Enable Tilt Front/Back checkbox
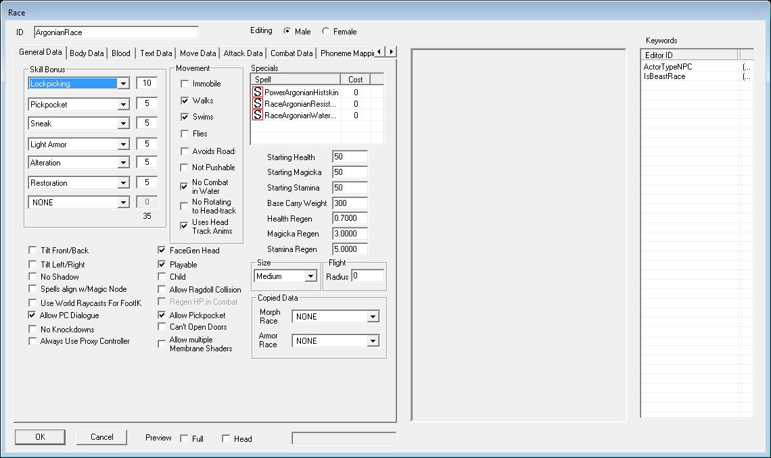Screen dimensions: 771x458 pos(32,250)
